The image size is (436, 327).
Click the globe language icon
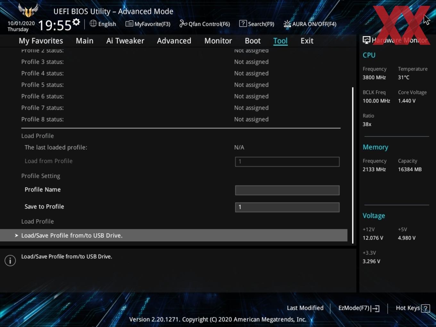(x=93, y=23)
